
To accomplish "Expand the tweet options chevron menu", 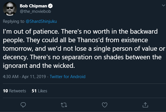I will pos(164,5).
